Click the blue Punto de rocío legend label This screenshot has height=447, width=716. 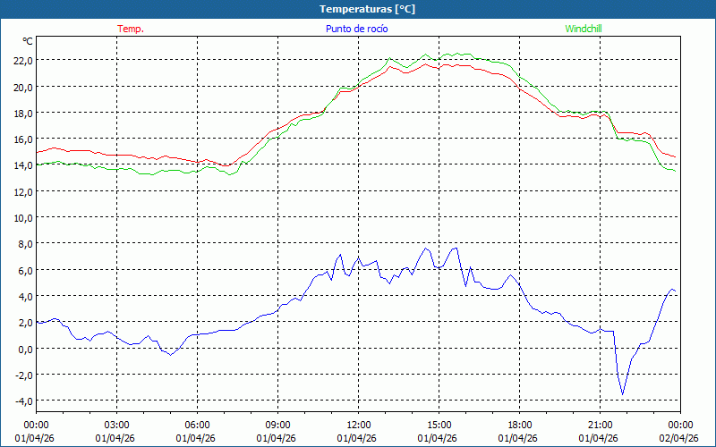pyautogui.click(x=356, y=29)
